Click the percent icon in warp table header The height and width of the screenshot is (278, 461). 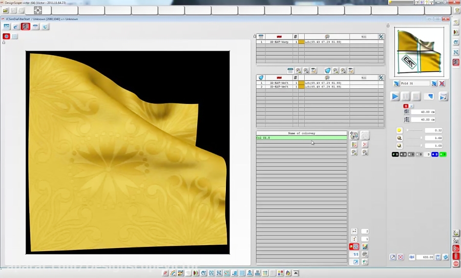click(x=381, y=37)
